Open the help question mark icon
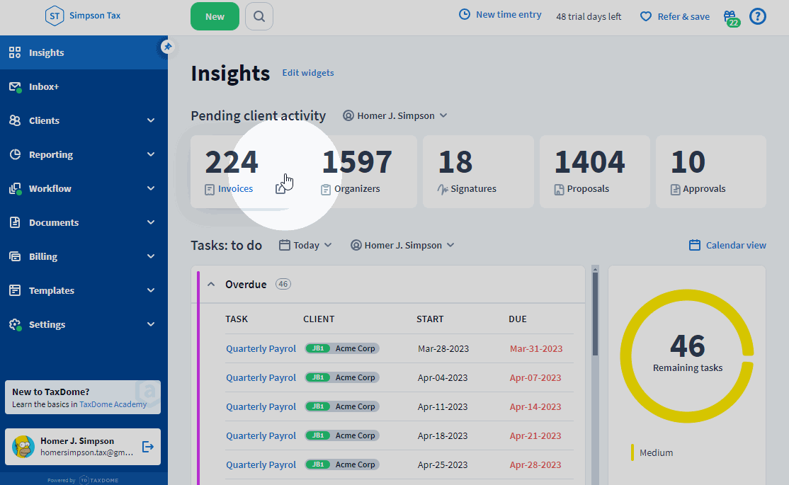The height and width of the screenshot is (485, 789). 757,16
